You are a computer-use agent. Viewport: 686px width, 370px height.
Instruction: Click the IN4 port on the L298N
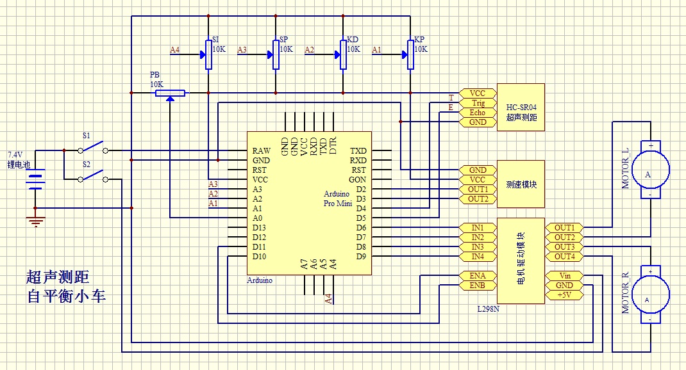click(x=478, y=257)
